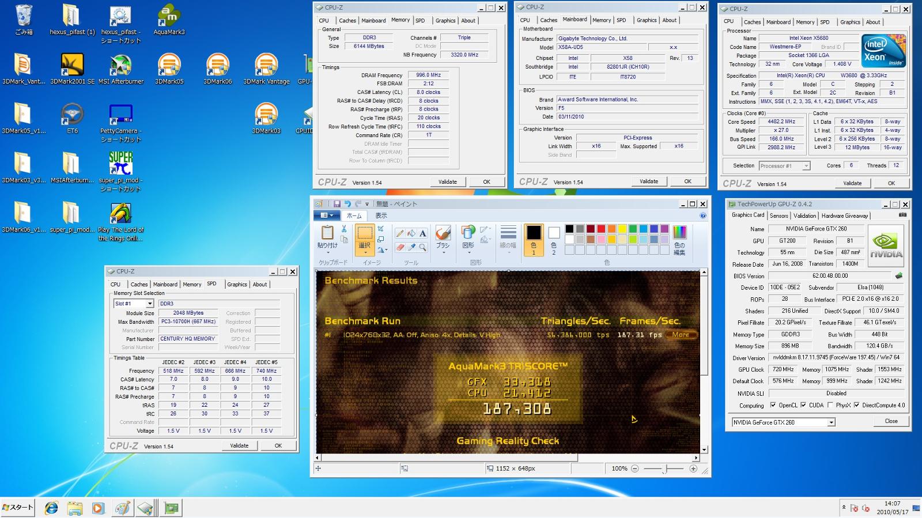Click the Start button on taskbar
The height and width of the screenshot is (518, 922).
pyautogui.click(x=17, y=508)
